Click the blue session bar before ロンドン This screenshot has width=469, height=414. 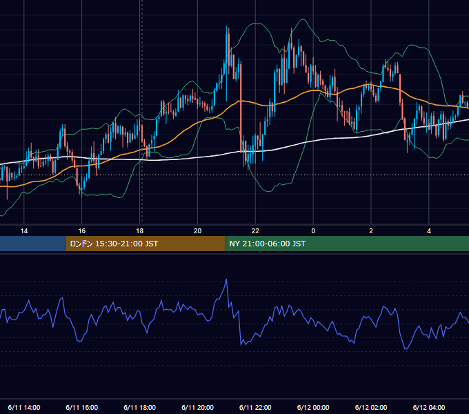(x=33, y=244)
